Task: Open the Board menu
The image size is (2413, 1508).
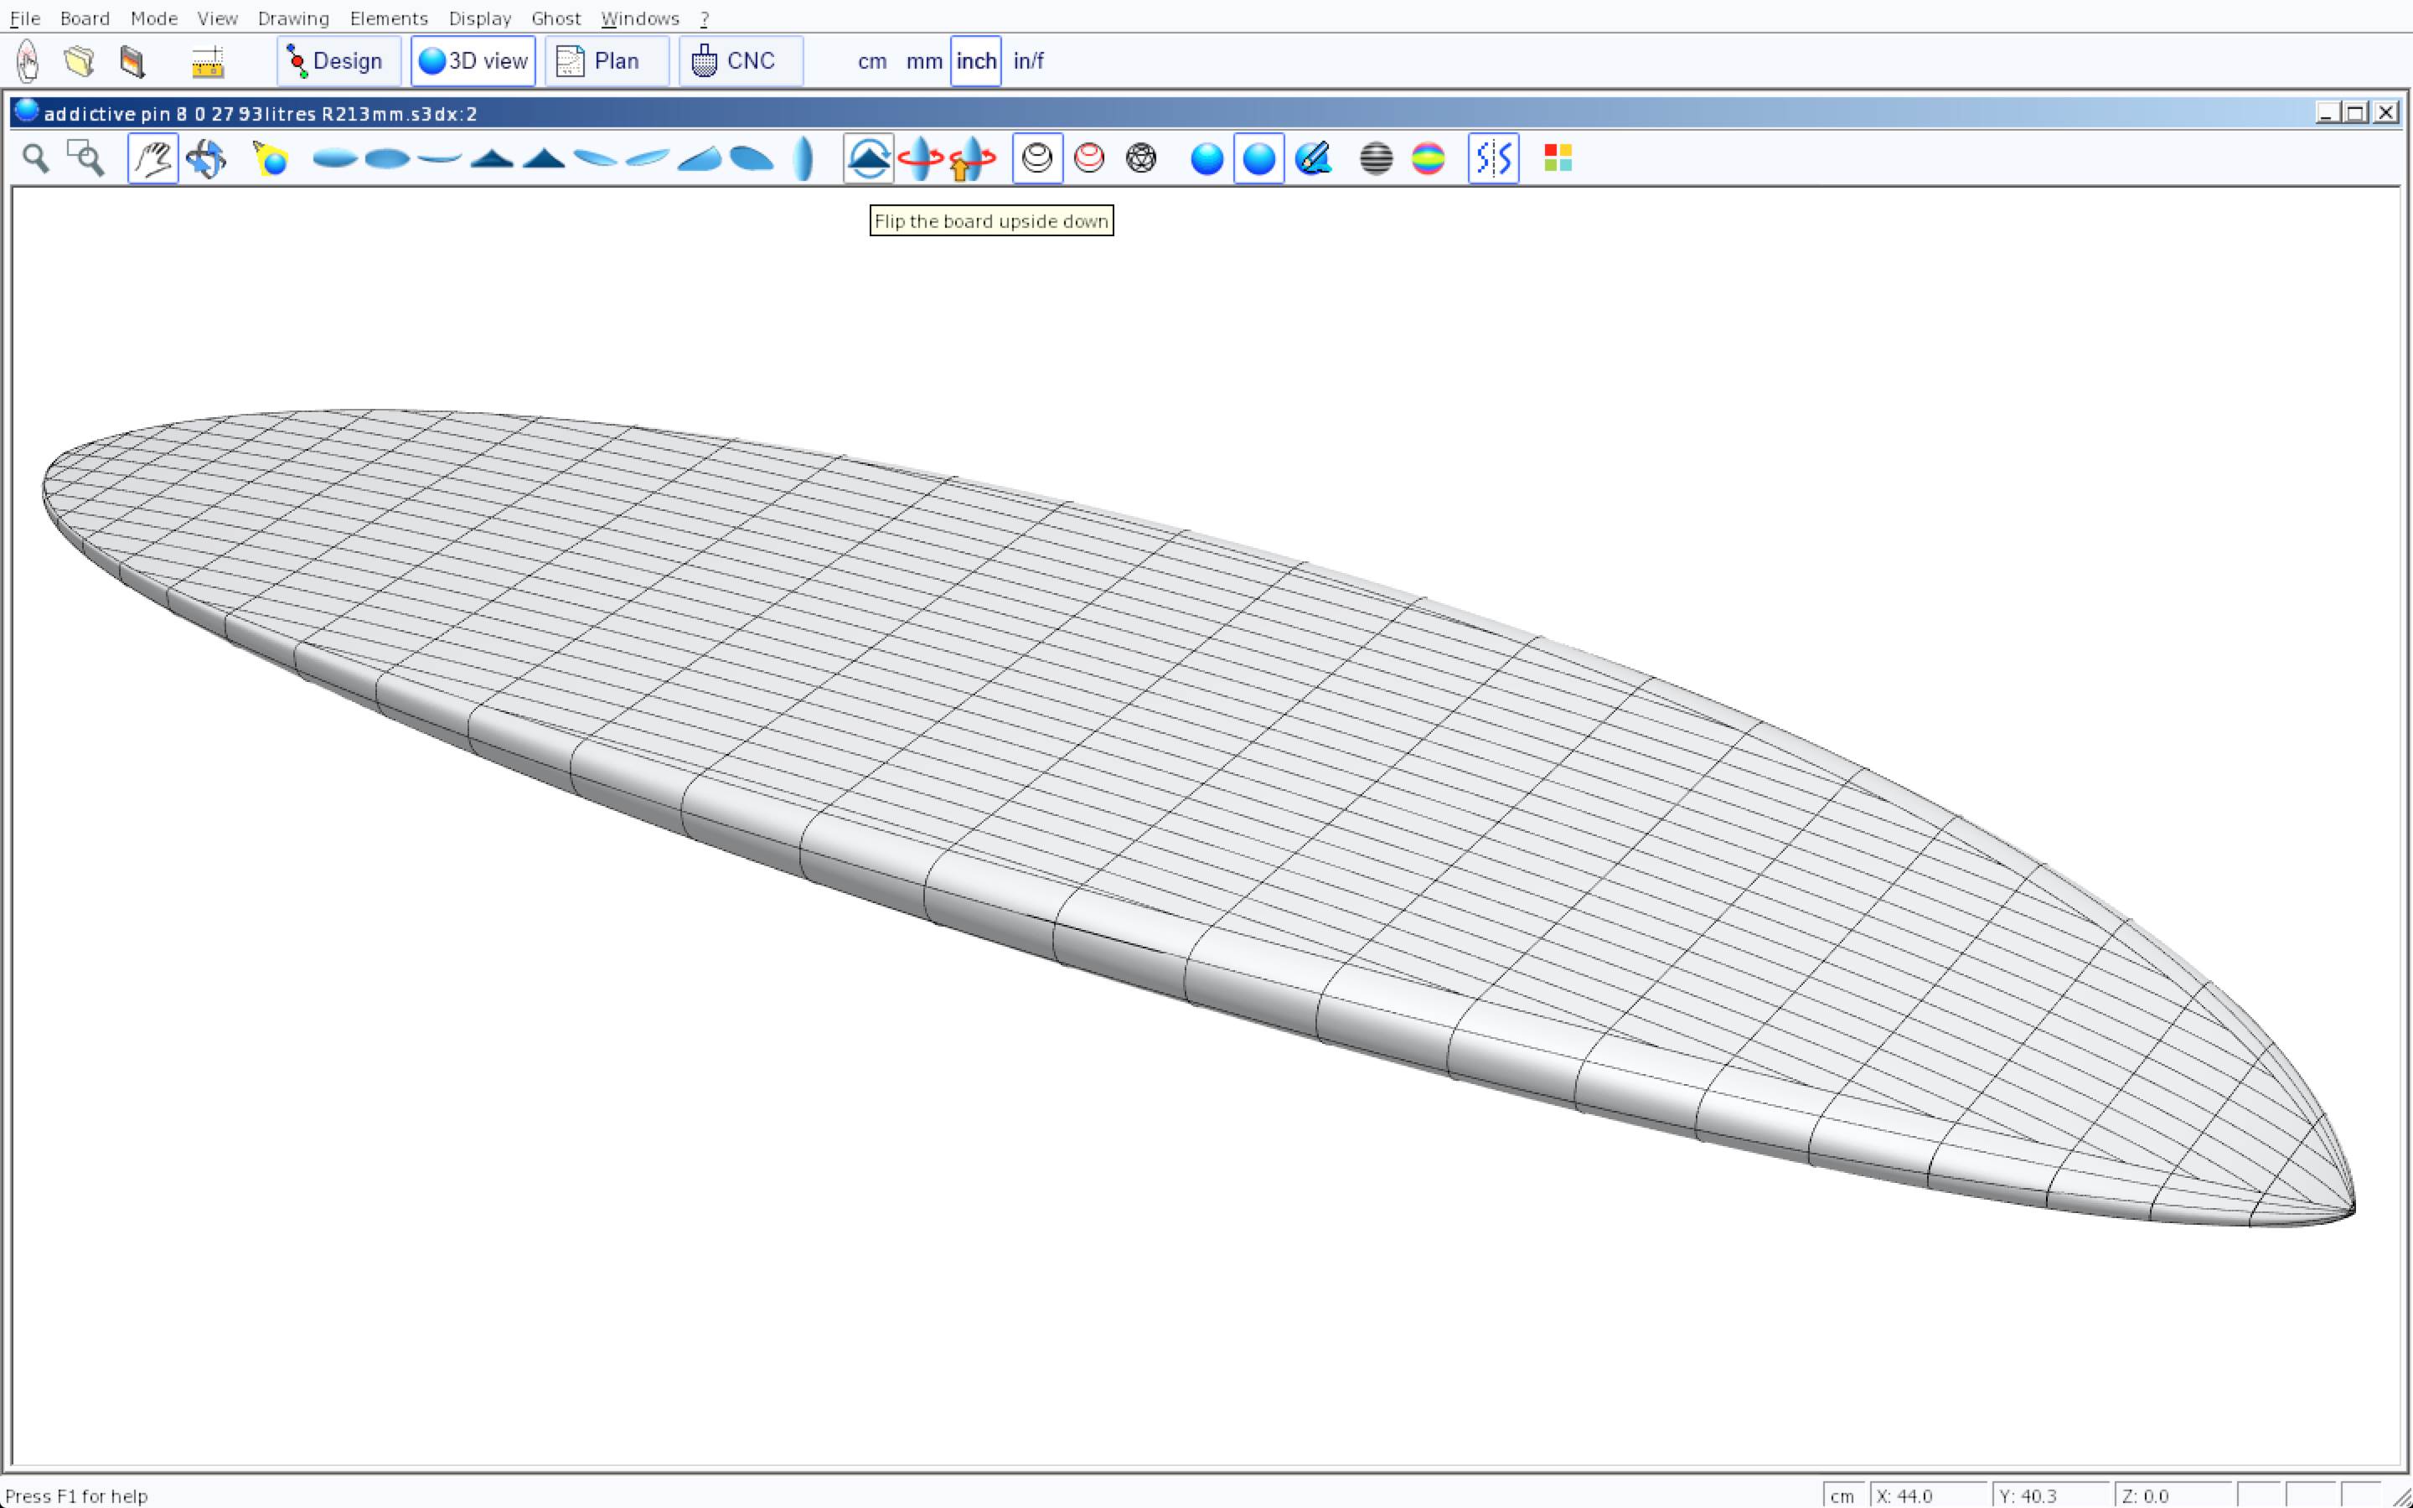Action: 85,18
